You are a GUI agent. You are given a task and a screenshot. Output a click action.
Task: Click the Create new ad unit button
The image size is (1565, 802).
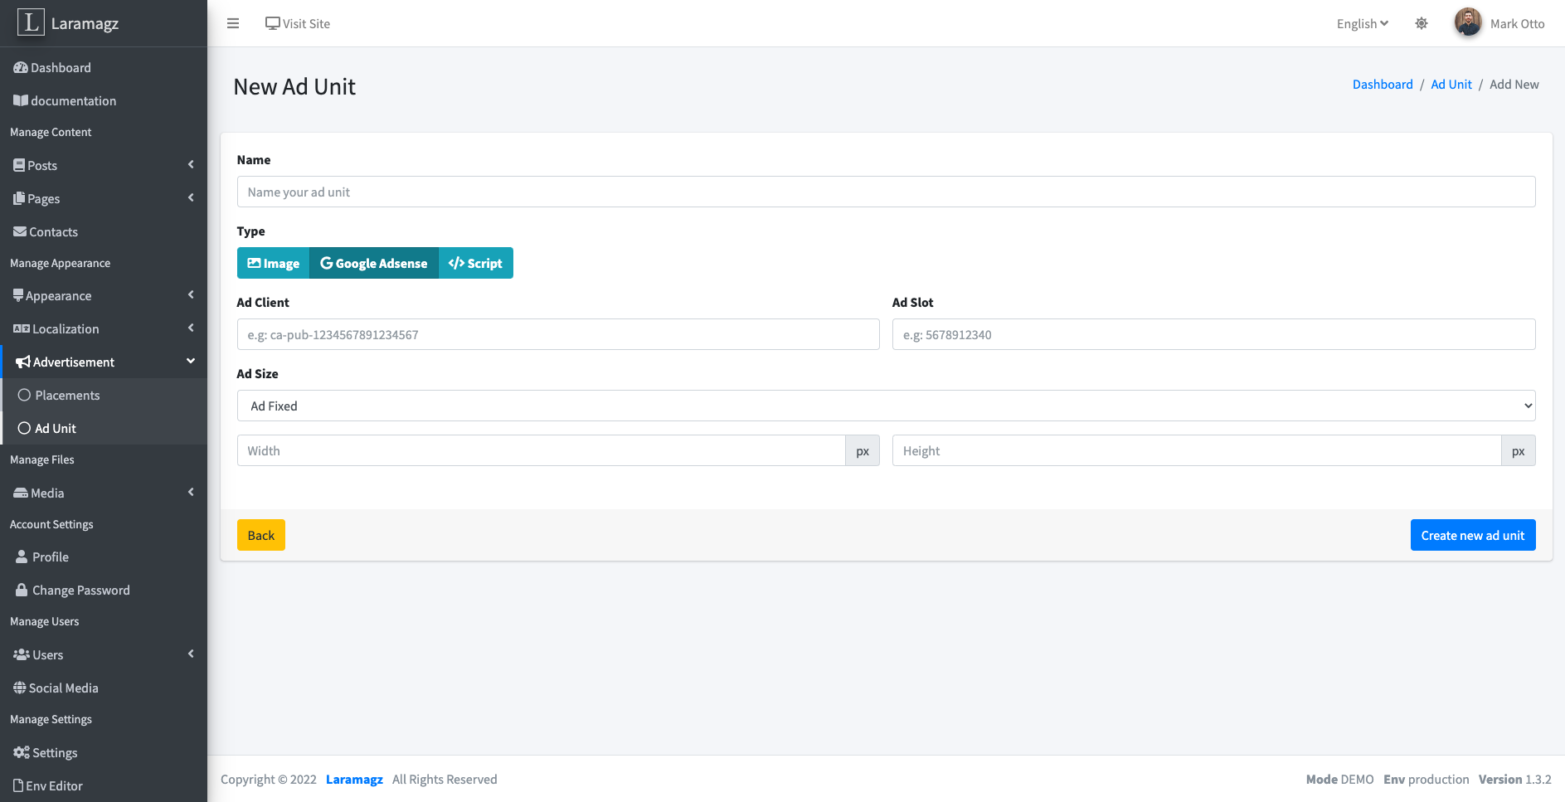coord(1473,535)
